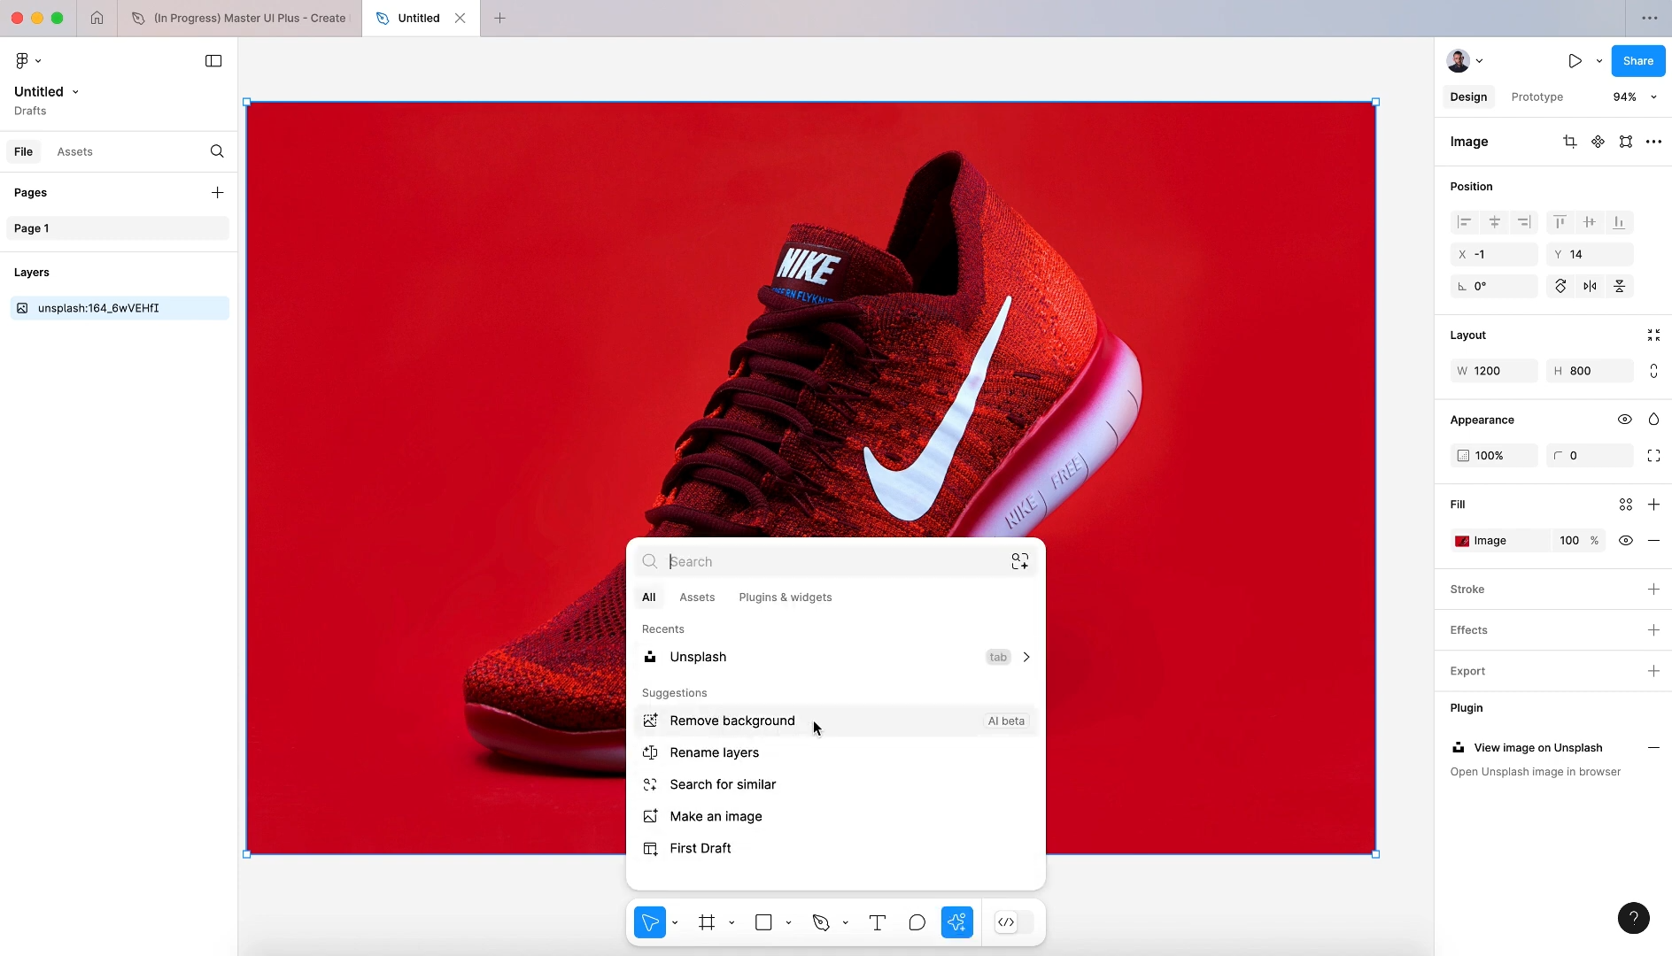Viewport: 1672px width, 956px height.
Task: Switch to the Design tab
Action: [x=1468, y=97]
